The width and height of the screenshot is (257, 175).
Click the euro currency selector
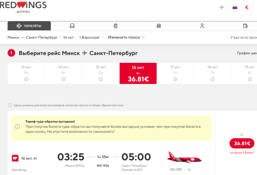(247, 7)
